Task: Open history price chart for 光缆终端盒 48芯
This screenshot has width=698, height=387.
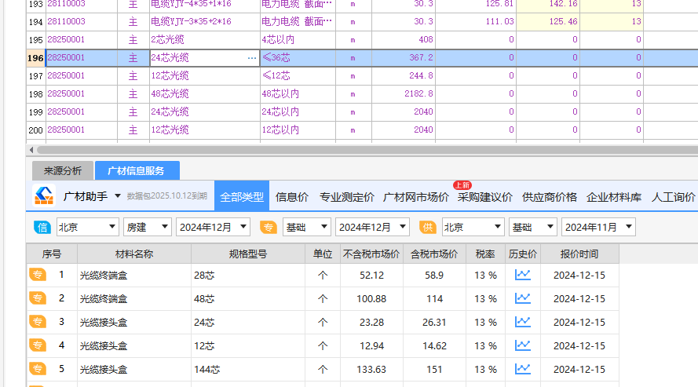Action: [523, 298]
